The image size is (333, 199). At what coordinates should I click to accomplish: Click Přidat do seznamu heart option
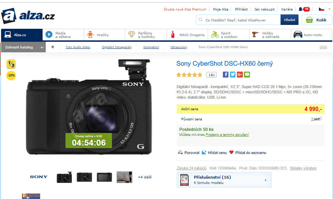[x=247, y=153]
